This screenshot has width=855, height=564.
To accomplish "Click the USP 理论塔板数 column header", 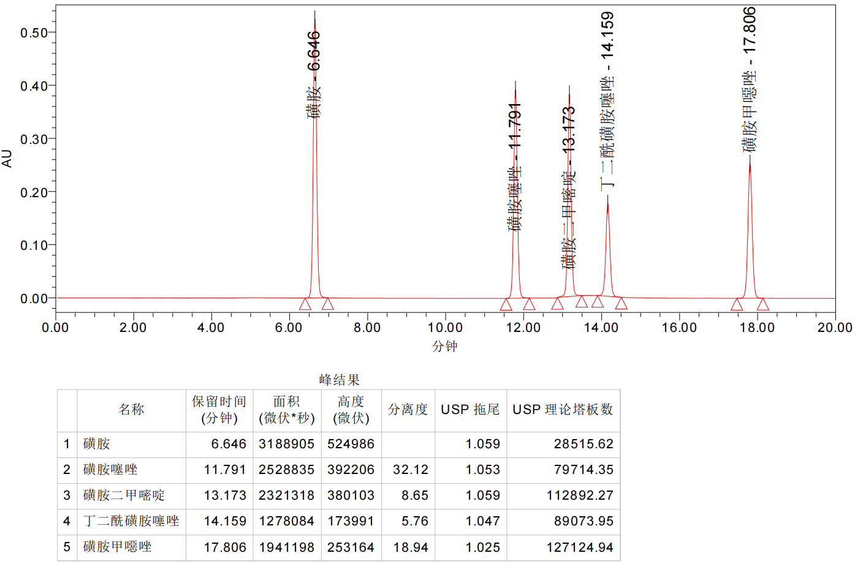I will (563, 410).
